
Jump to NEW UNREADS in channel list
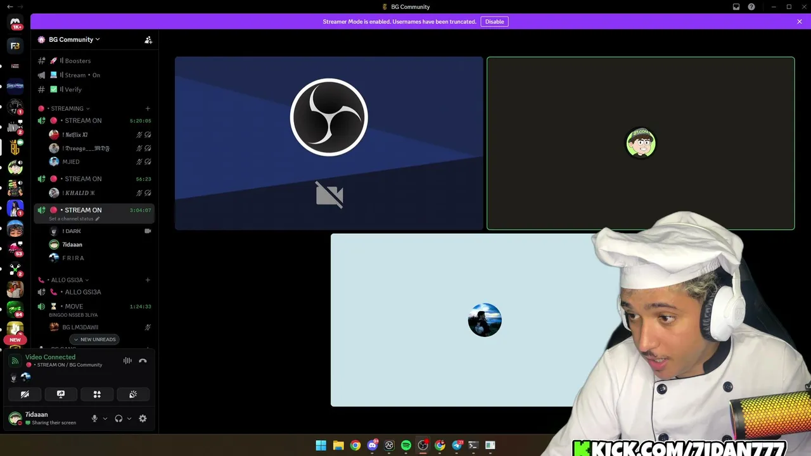[x=94, y=339]
